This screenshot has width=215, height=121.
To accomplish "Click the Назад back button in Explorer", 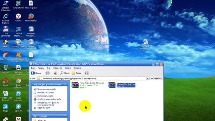I will pos(36,73).
